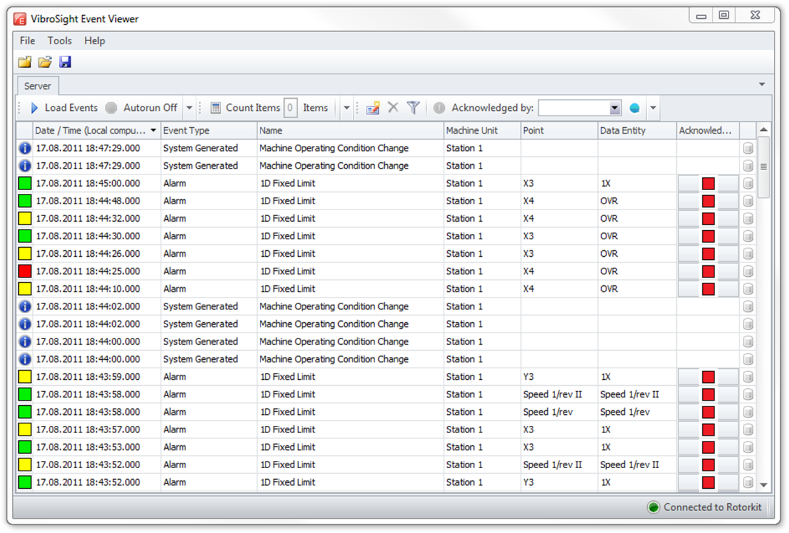
Task: Click the new folder icon in toolbar
Action: pyautogui.click(x=24, y=62)
